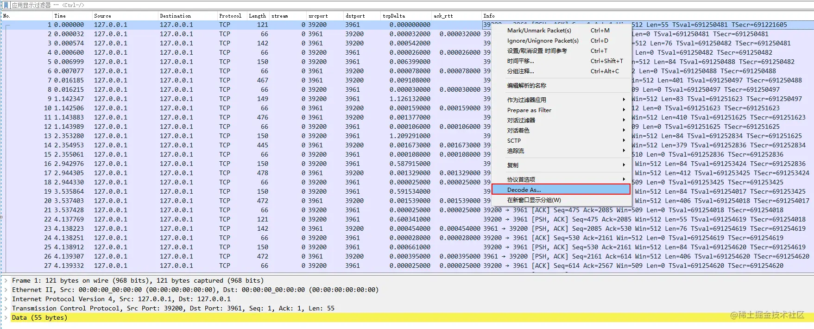Screen dimensions: 814x329
Task: Sort by No. column header
Action: tap(27, 16)
